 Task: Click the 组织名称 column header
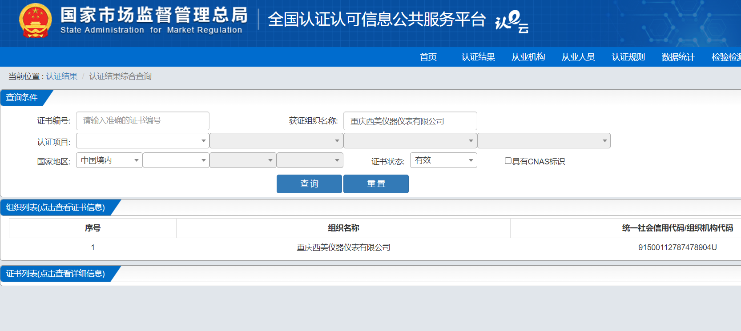pos(343,228)
